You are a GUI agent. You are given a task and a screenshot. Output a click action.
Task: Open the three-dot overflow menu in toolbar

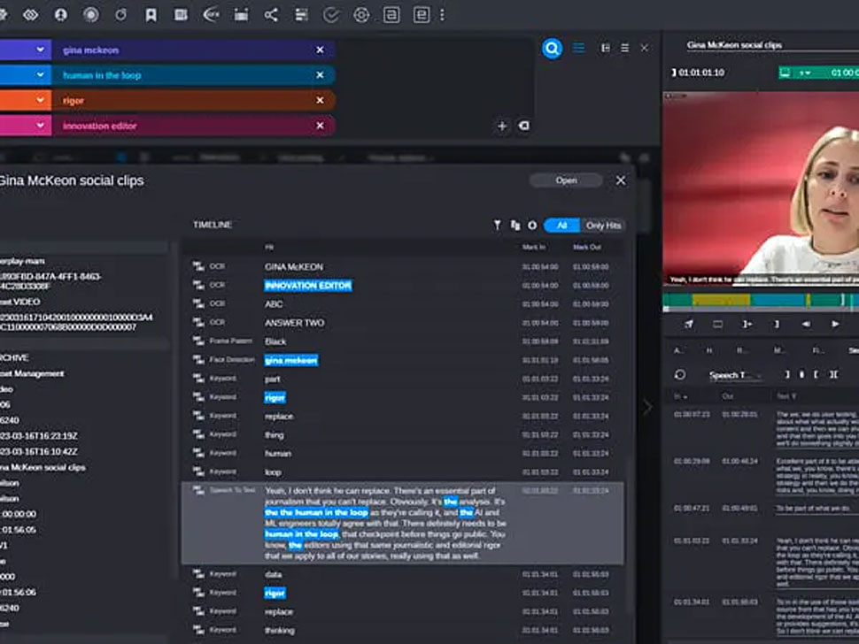point(442,15)
